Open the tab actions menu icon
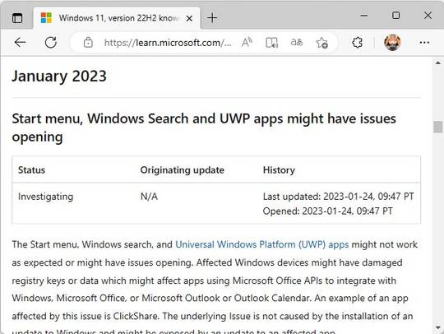The width and height of the screenshot is (444, 334). pos(17,18)
